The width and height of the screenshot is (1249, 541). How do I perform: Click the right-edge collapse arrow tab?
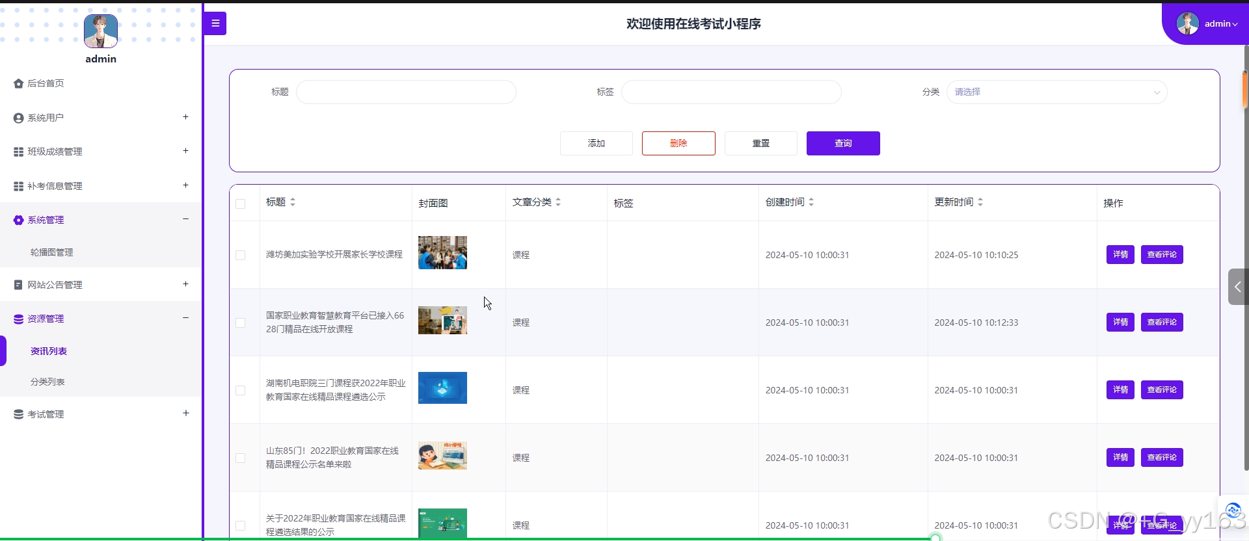pos(1238,287)
